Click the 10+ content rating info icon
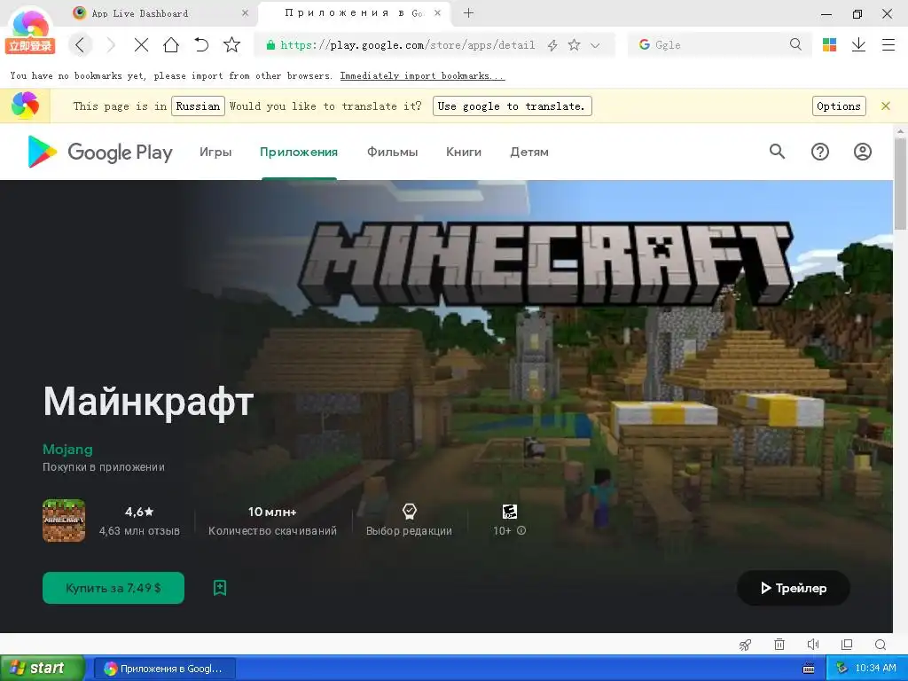 pyautogui.click(x=521, y=530)
